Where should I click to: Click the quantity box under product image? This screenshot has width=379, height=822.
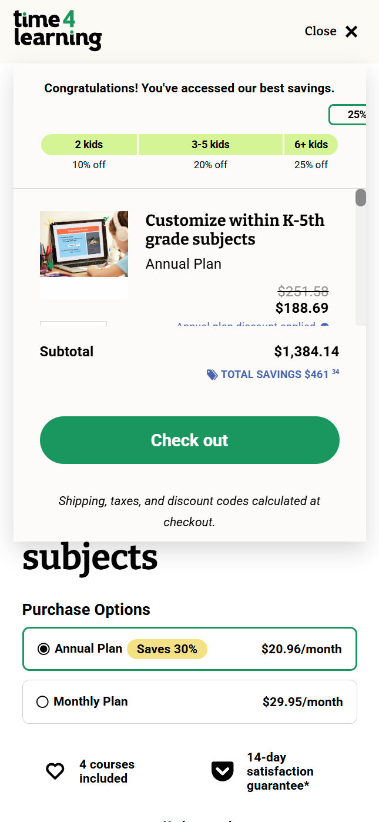point(73,324)
